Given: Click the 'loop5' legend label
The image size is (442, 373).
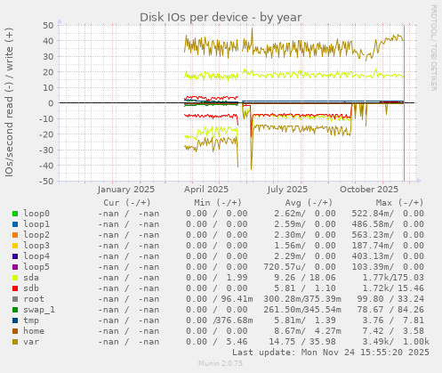Looking at the screenshot, I should (36, 267).
